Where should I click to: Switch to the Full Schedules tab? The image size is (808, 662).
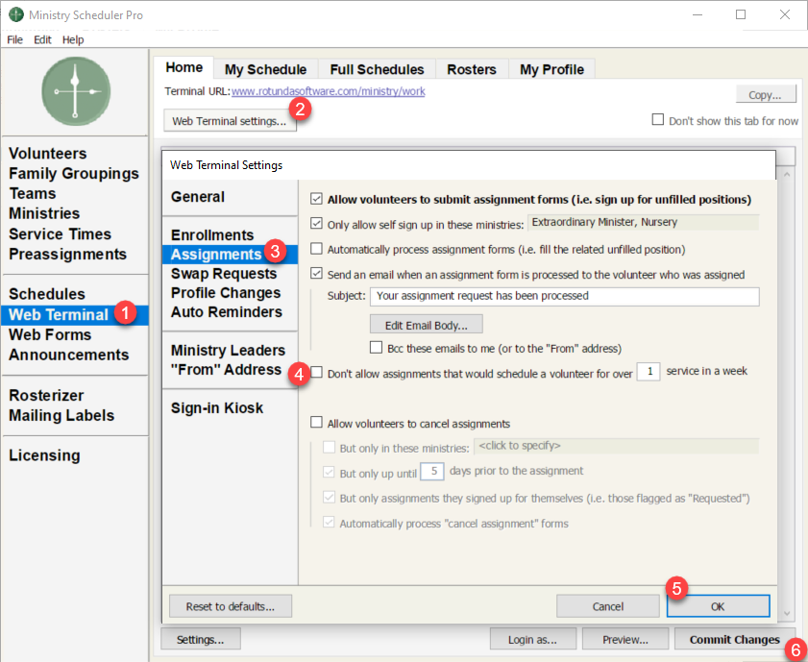tap(377, 69)
